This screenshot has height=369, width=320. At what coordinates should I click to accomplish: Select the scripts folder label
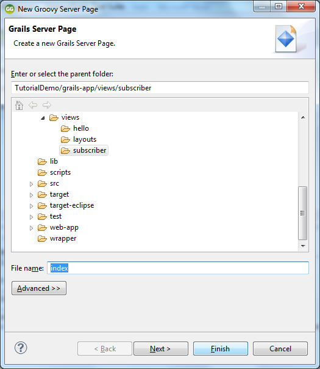[x=60, y=172]
